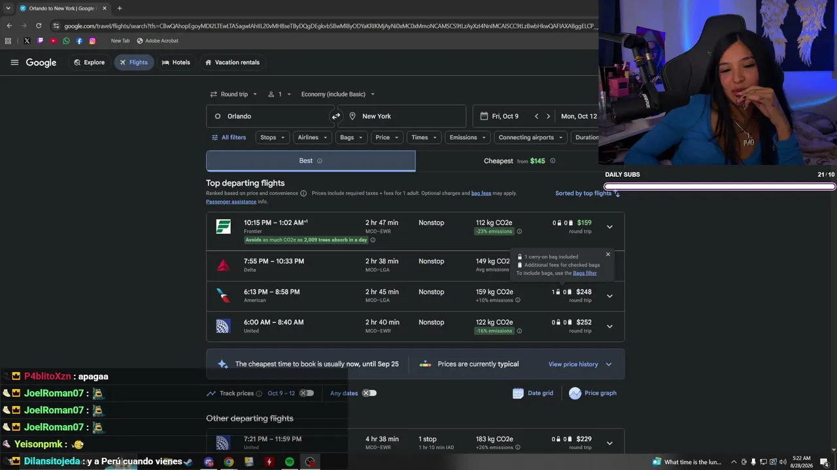Open the Times filter dropdown
The height and width of the screenshot is (470, 837).
(424, 138)
